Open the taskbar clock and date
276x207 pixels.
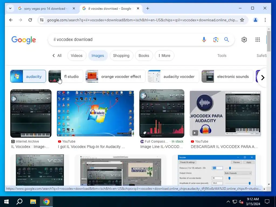[253, 202]
